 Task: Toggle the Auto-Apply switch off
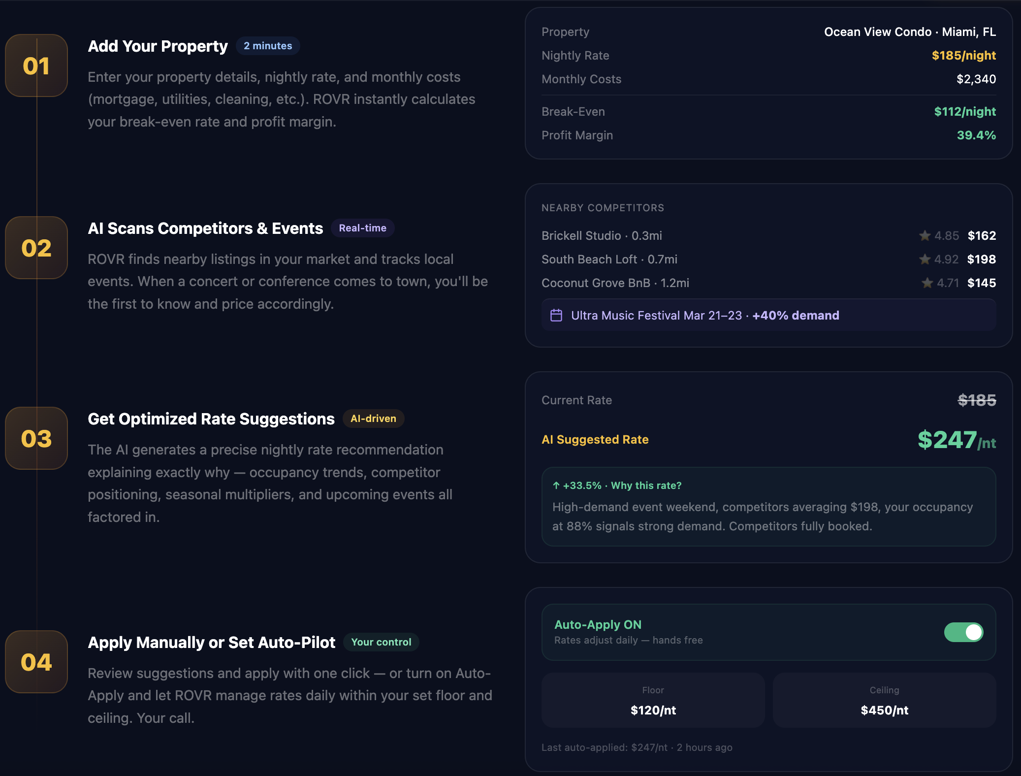tap(963, 632)
